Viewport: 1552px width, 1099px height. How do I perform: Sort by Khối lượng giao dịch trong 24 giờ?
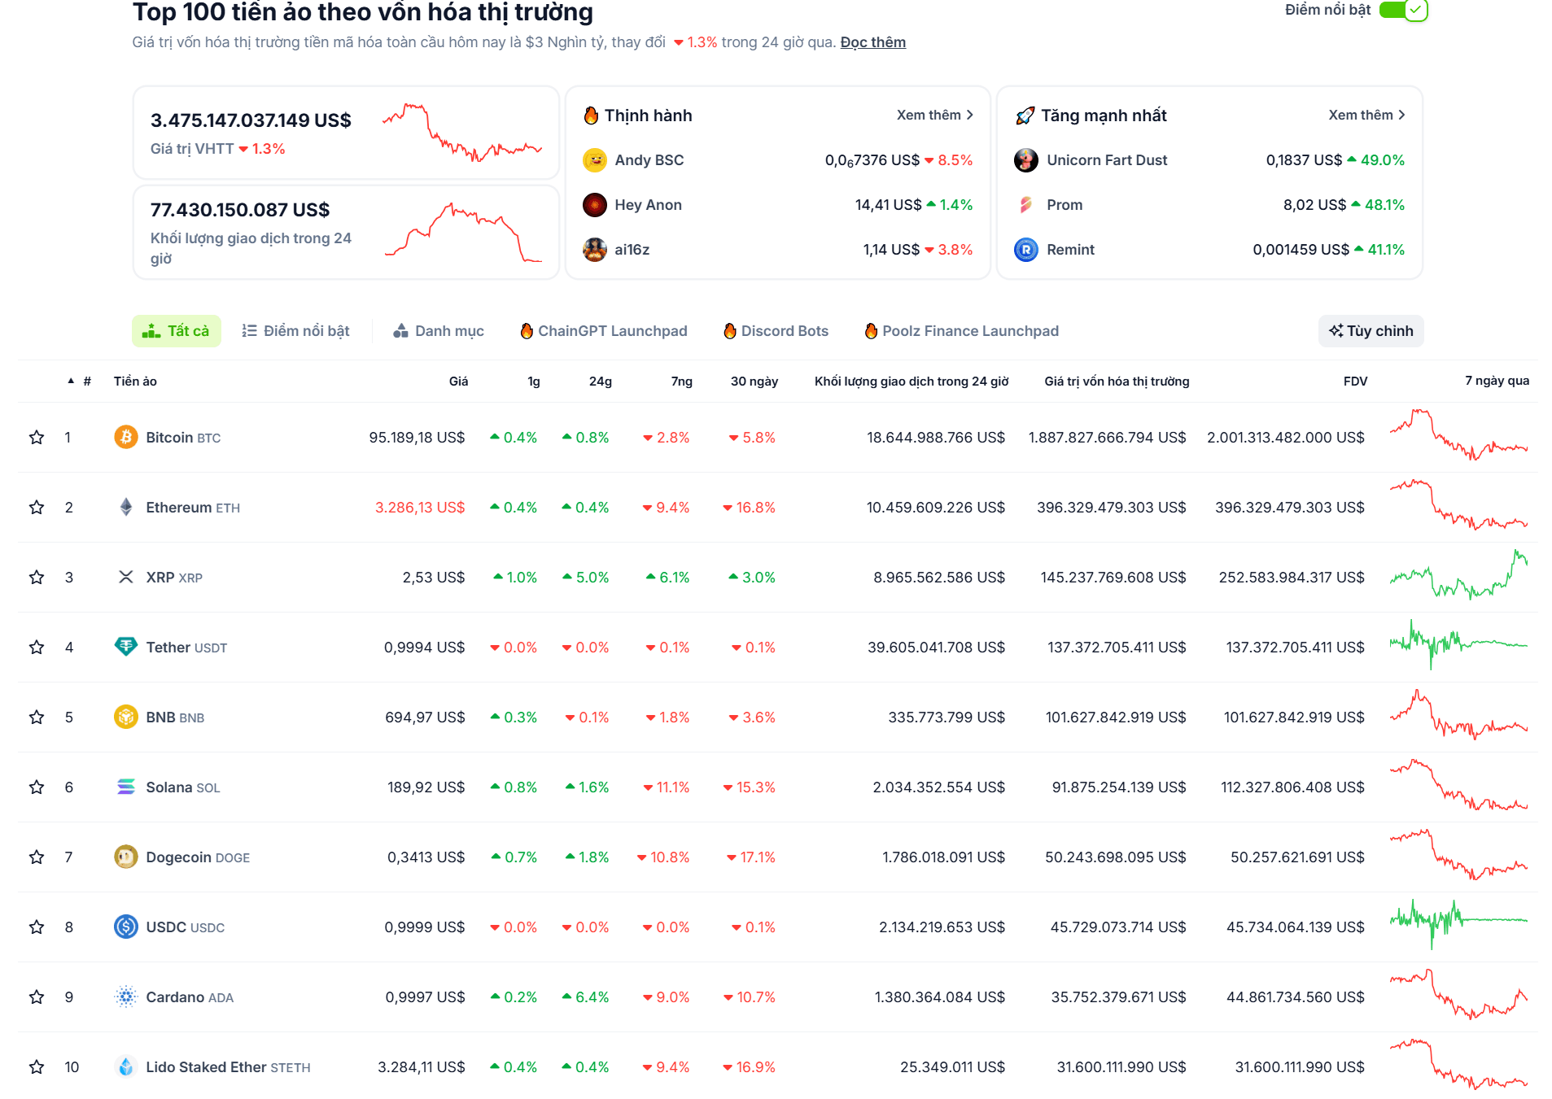click(x=912, y=381)
